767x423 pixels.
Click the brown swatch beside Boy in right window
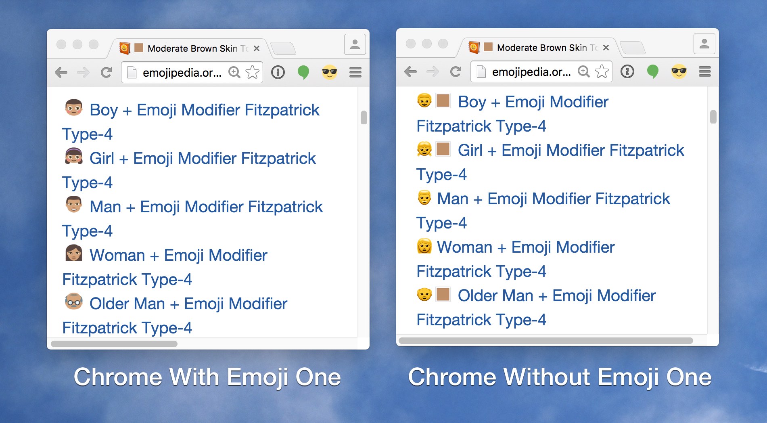(x=443, y=100)
